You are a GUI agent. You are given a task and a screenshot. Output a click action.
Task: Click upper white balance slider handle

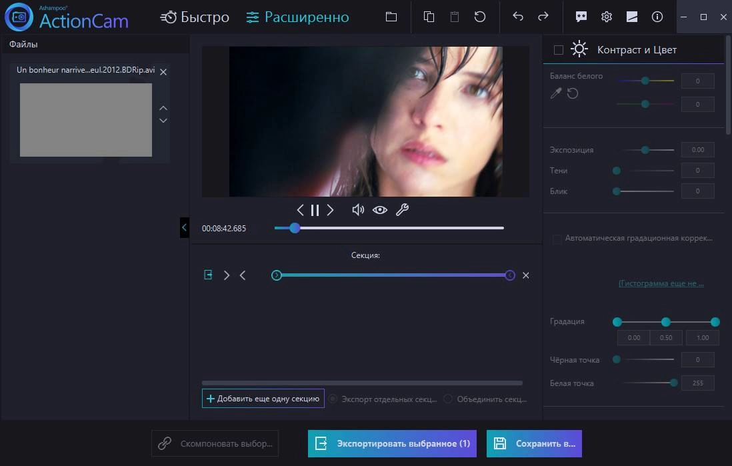click(x=645, y=81)
